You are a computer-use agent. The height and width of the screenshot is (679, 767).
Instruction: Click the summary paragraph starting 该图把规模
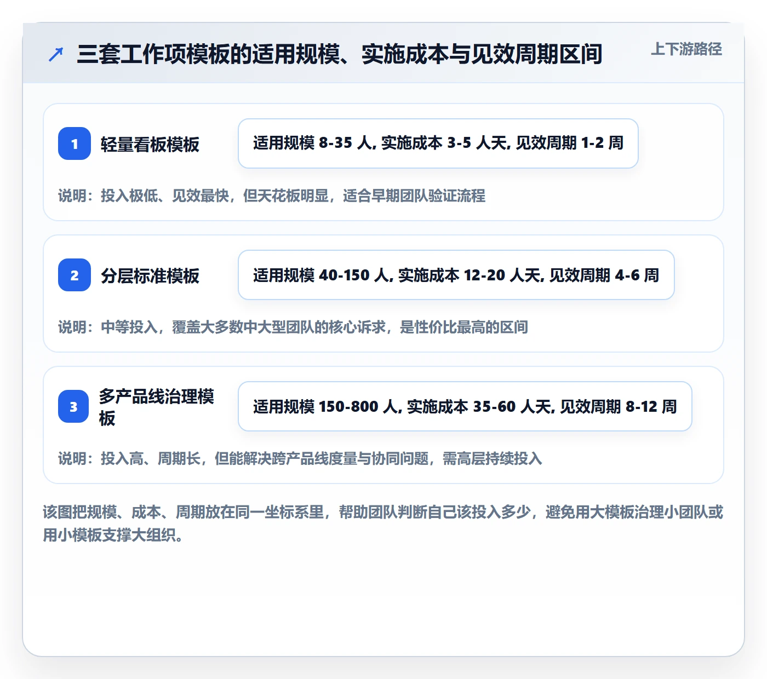[383, 523]
